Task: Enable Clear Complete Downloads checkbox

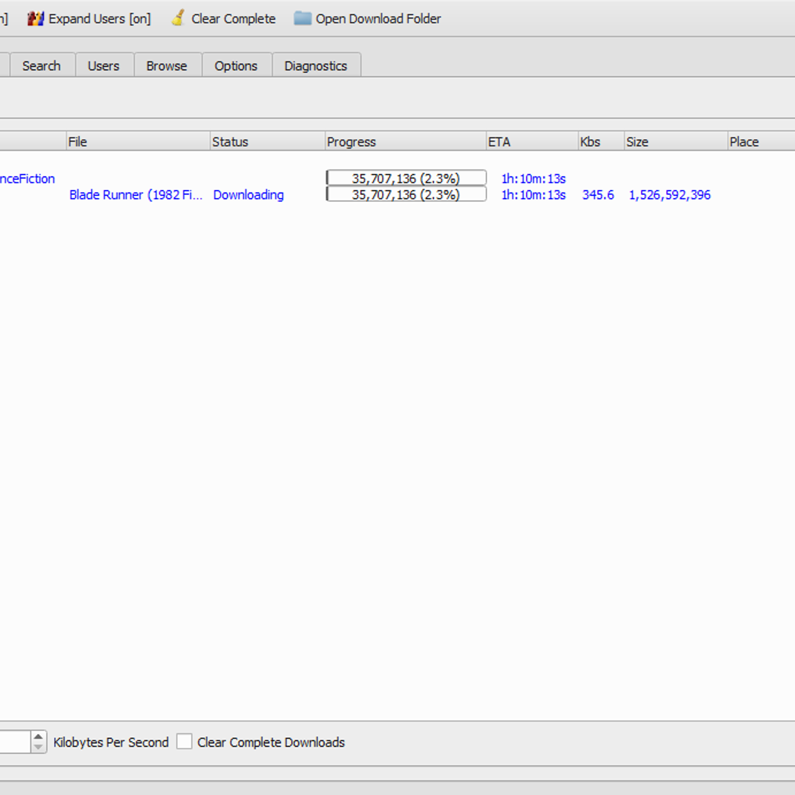Action: tap(184, 741)
